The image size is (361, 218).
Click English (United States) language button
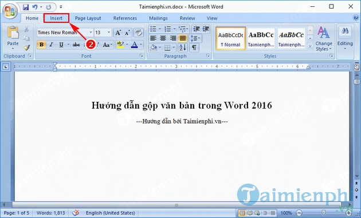(x=110, y=213)
